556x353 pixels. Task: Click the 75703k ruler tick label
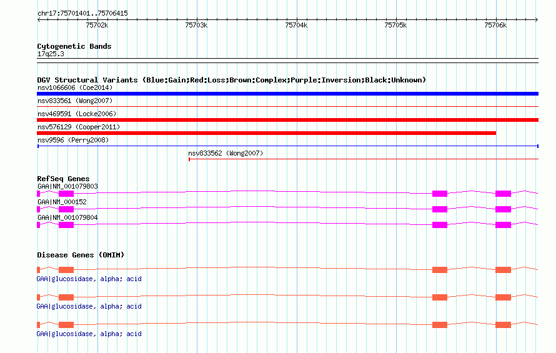click(x=196, y=25)
